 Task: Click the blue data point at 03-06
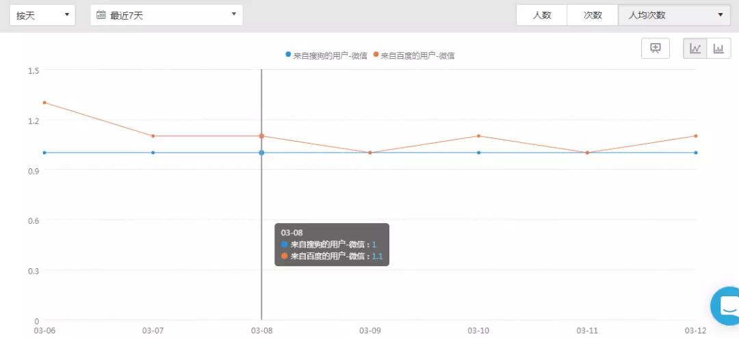[x=44, y=153]
